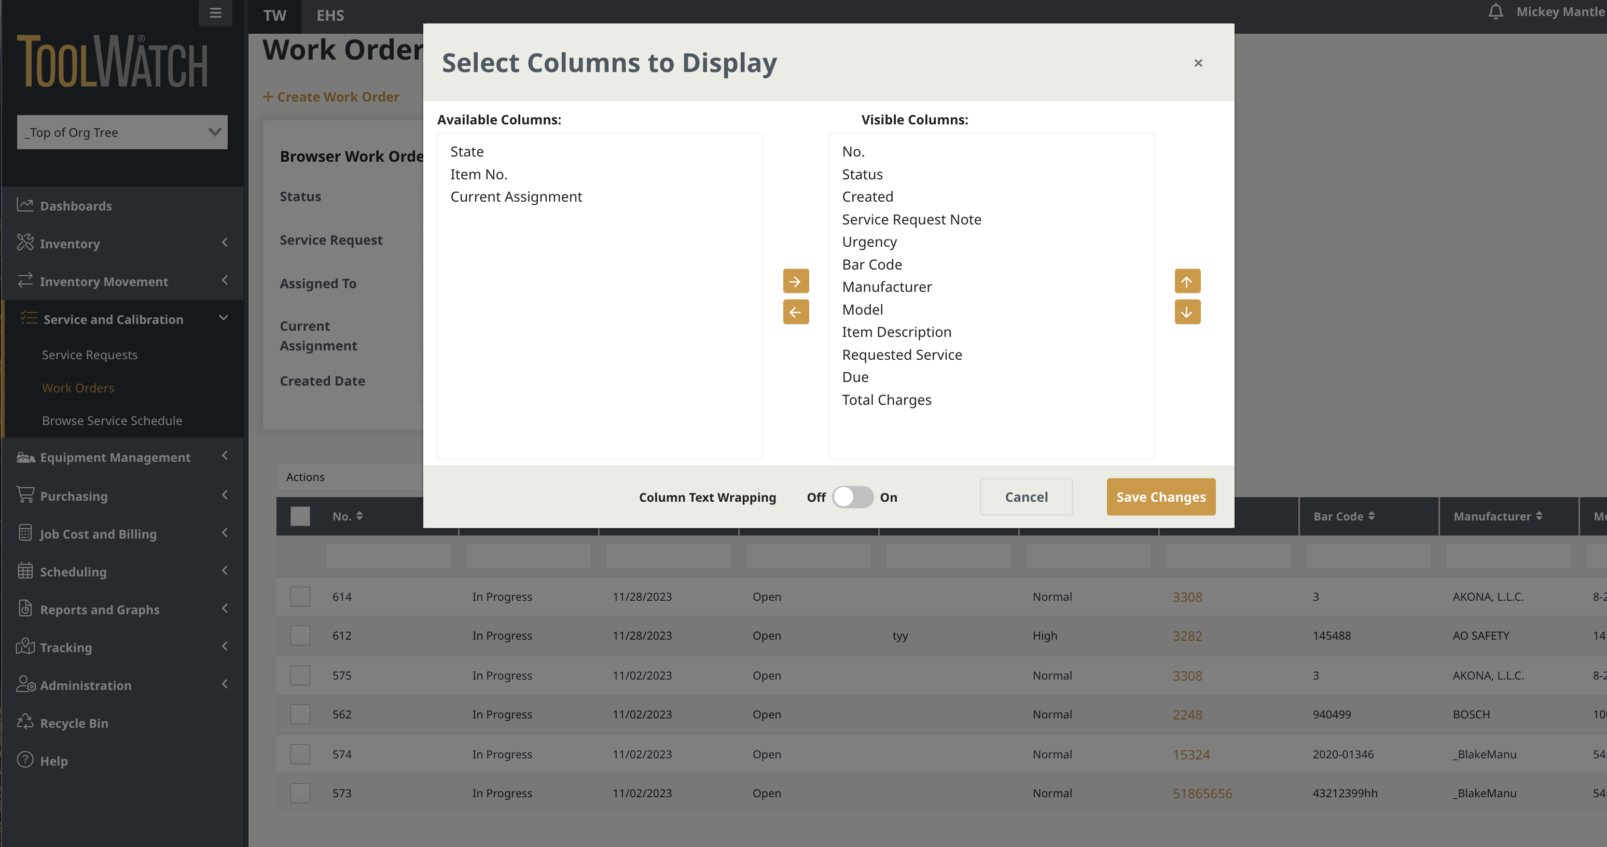Sort by the No. column sort arrows
This screenshot has width=1607, height=847.
(359, 516)
